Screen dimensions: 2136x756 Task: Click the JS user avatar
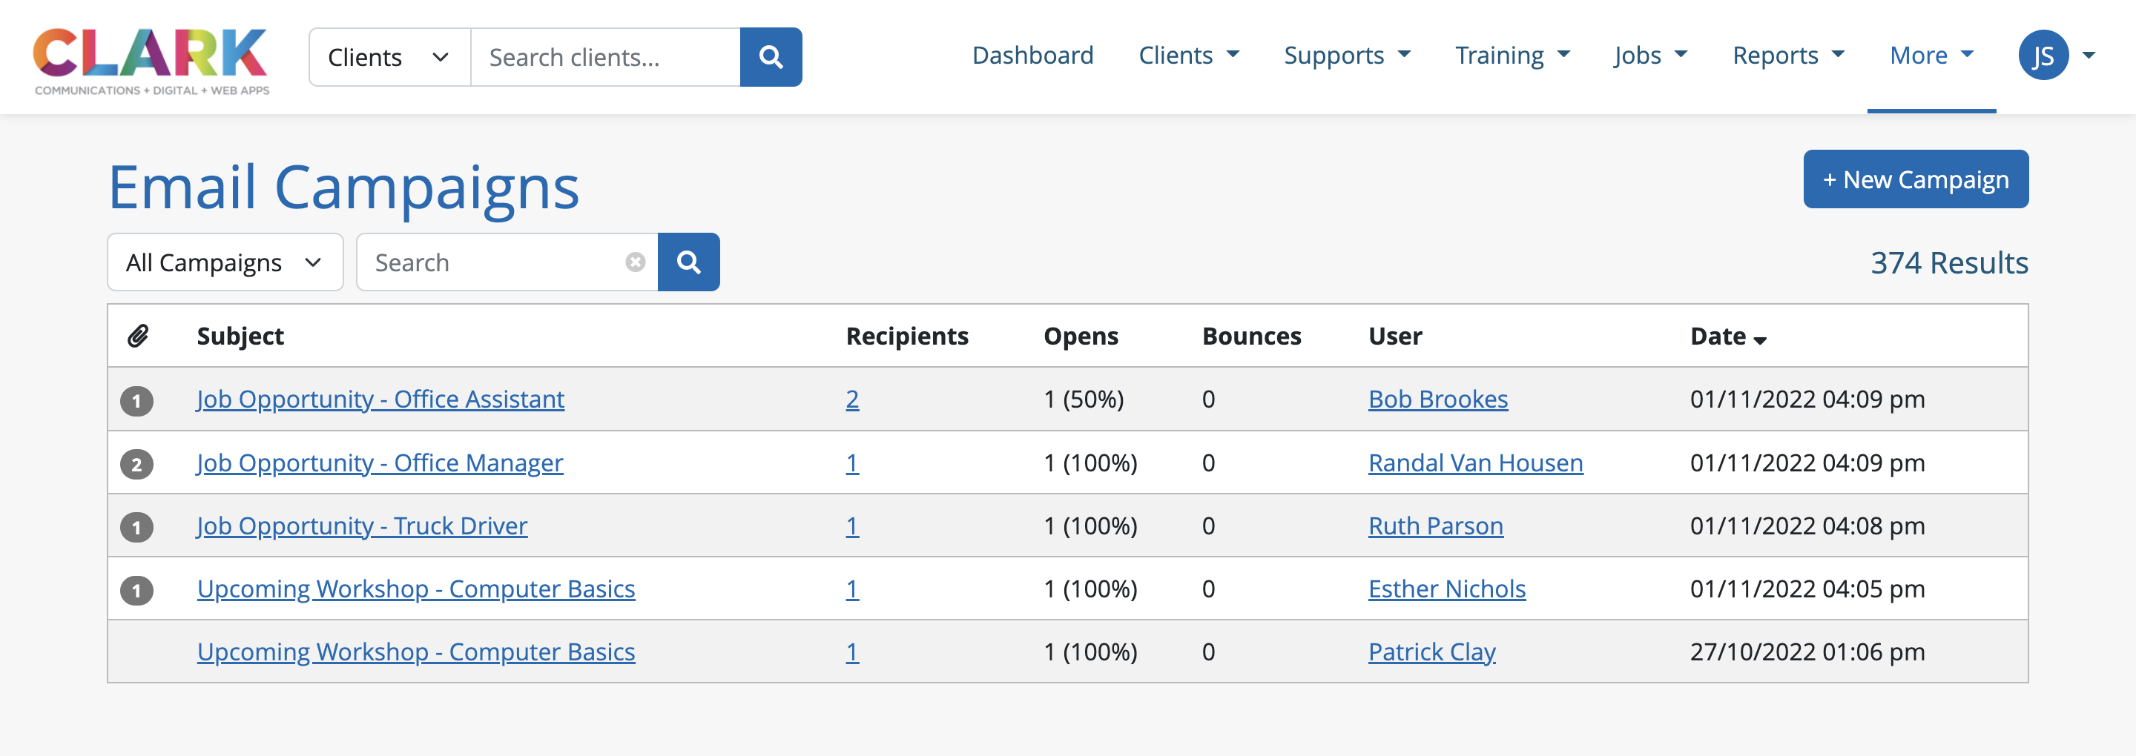(2043, 56)
